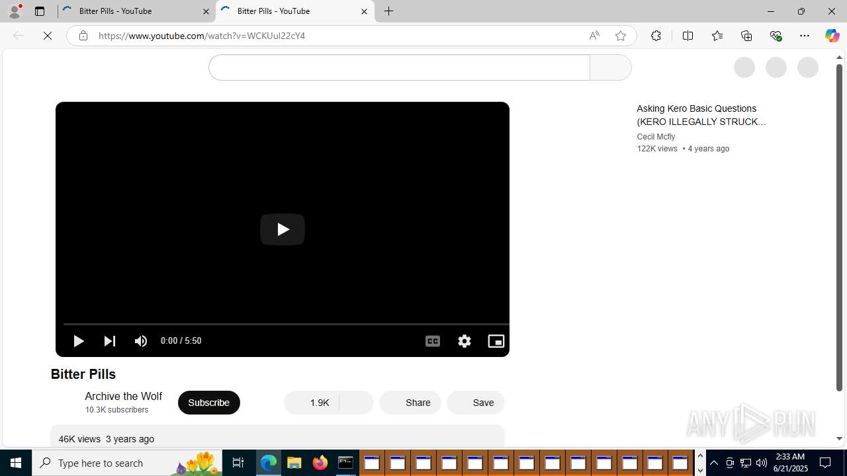This screenshot has height=476, width=847.
Task: Open the Collections panel
Action: tap(746, 36)
